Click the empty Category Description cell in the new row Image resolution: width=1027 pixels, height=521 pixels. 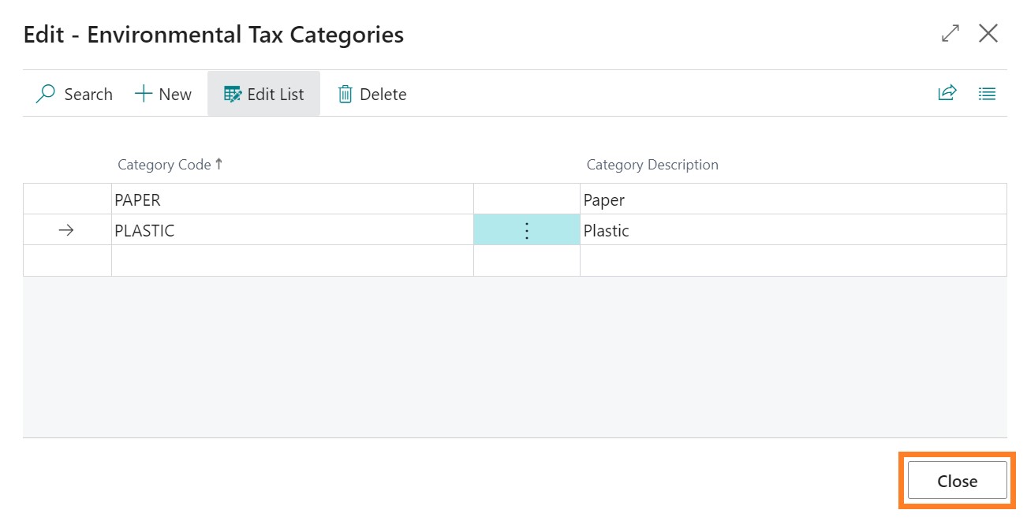pos(792,261)
